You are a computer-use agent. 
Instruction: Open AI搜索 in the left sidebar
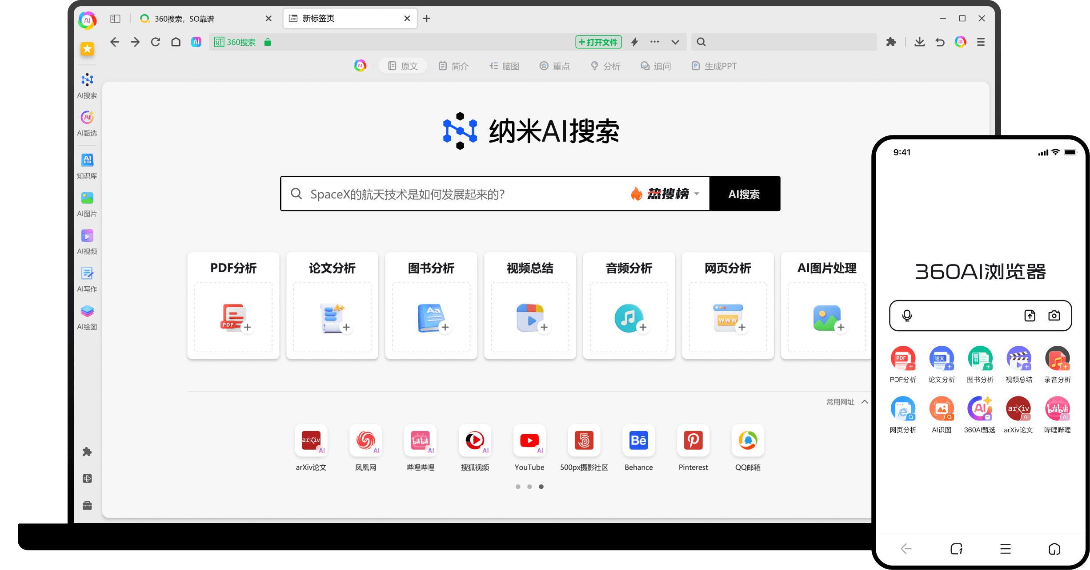coord(87,86)
